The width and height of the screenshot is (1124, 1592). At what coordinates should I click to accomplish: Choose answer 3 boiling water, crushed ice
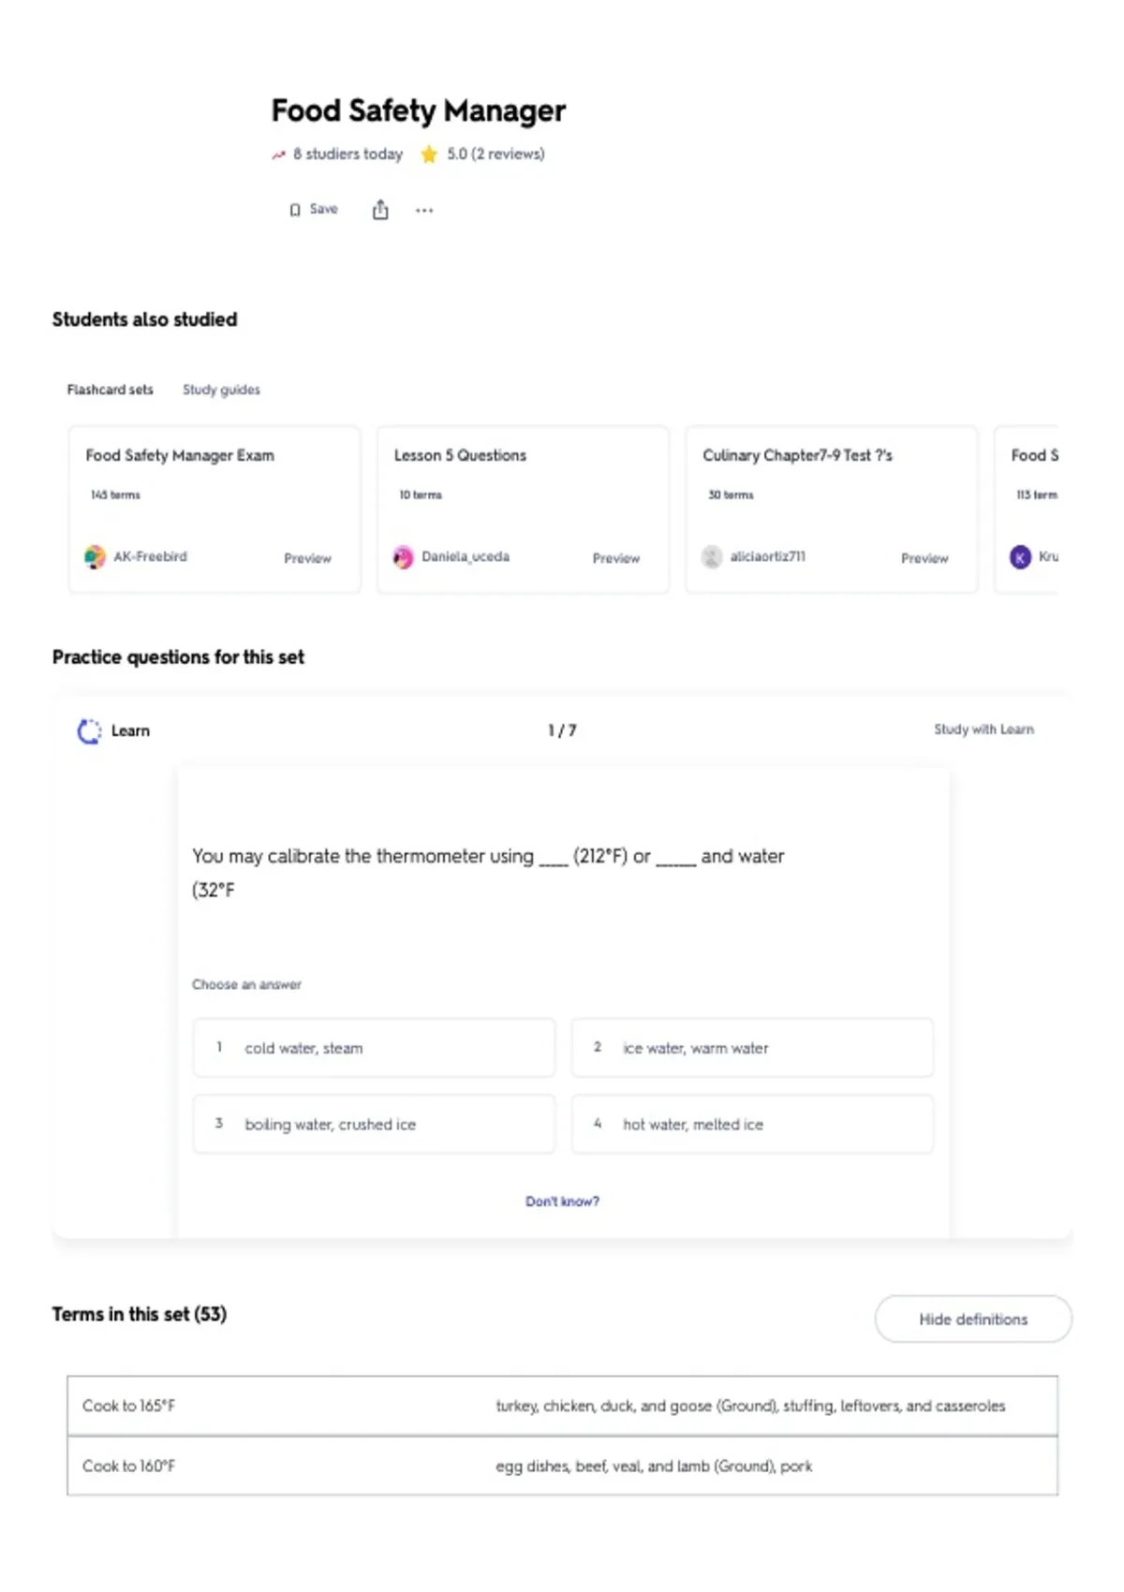point(374,1124)
